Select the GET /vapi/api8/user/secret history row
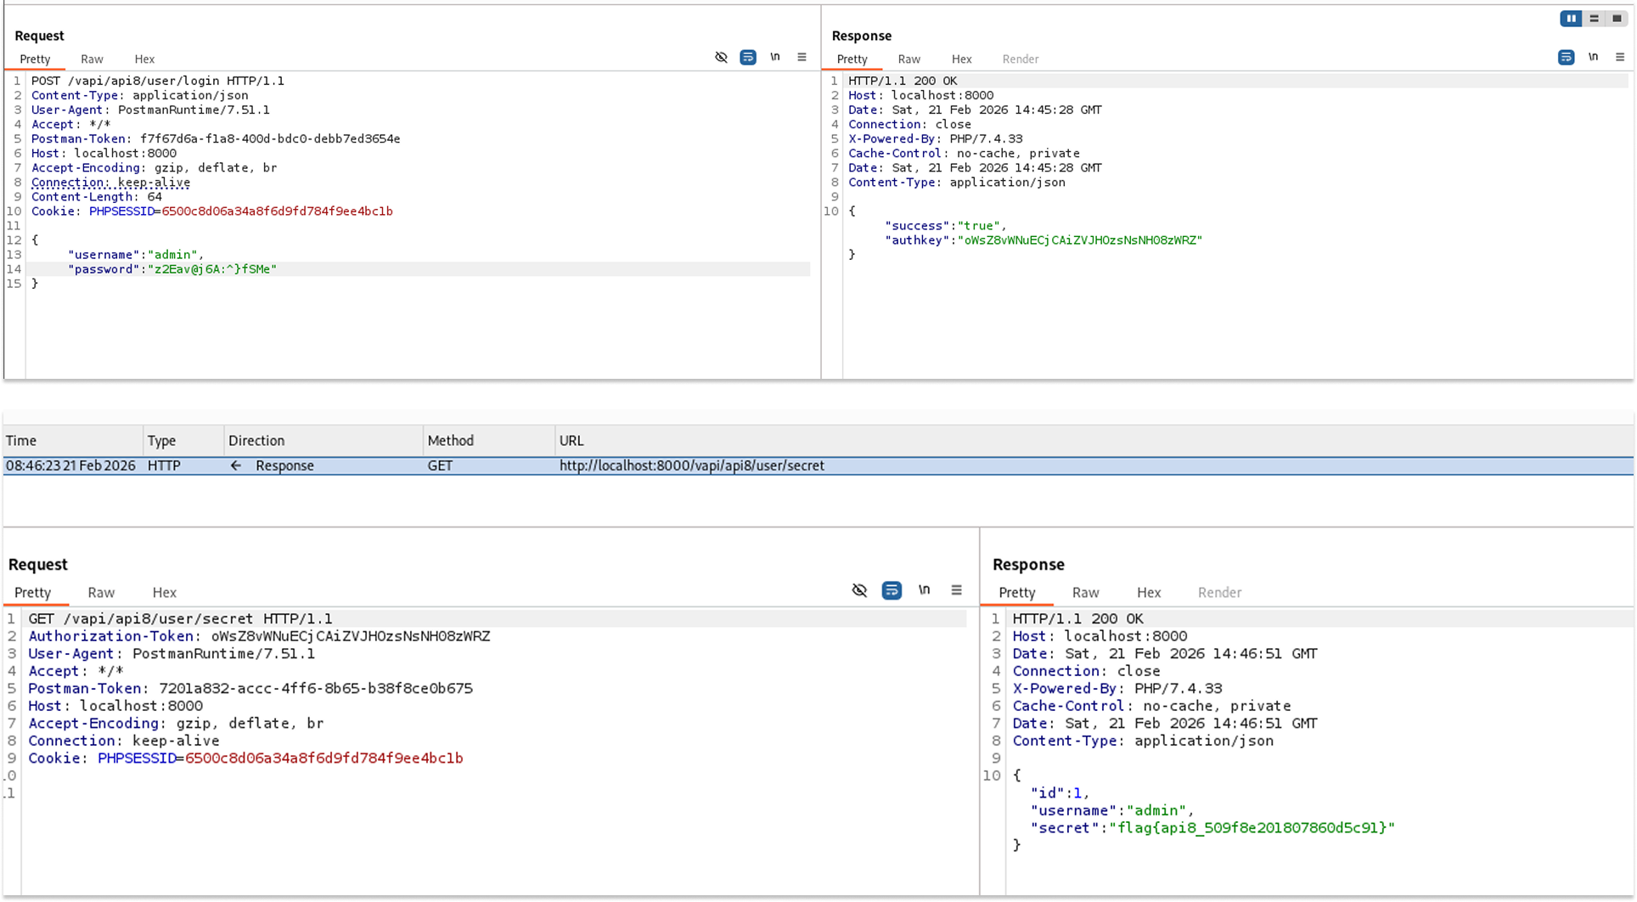The height and width of the screenshot is (902, 1637). (691, 465)
